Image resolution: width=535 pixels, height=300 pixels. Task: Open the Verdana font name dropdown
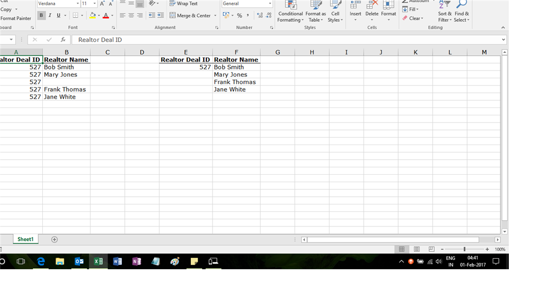point(77,4)
